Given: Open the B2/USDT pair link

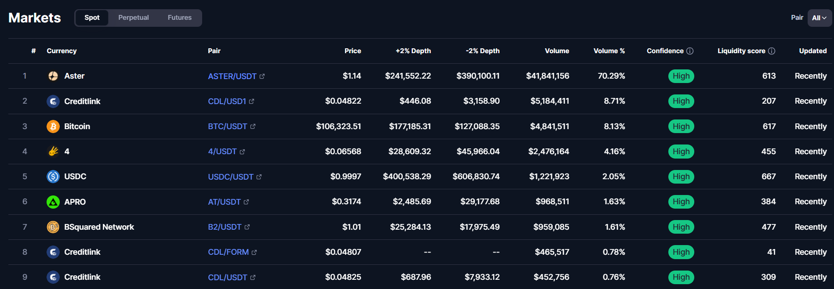Looking at the screenshot, I should coord(225,227).
